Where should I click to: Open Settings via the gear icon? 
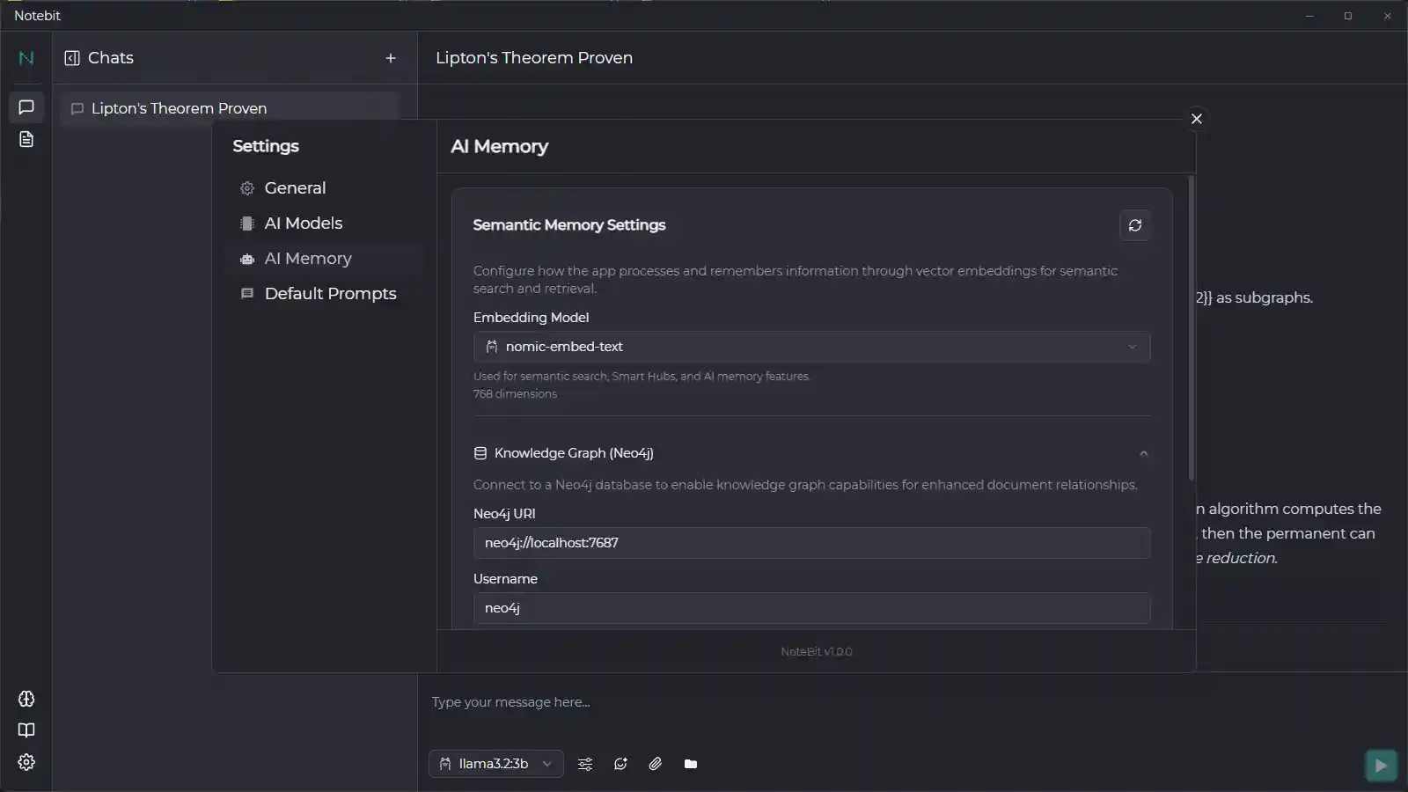(x=26, y=762)
